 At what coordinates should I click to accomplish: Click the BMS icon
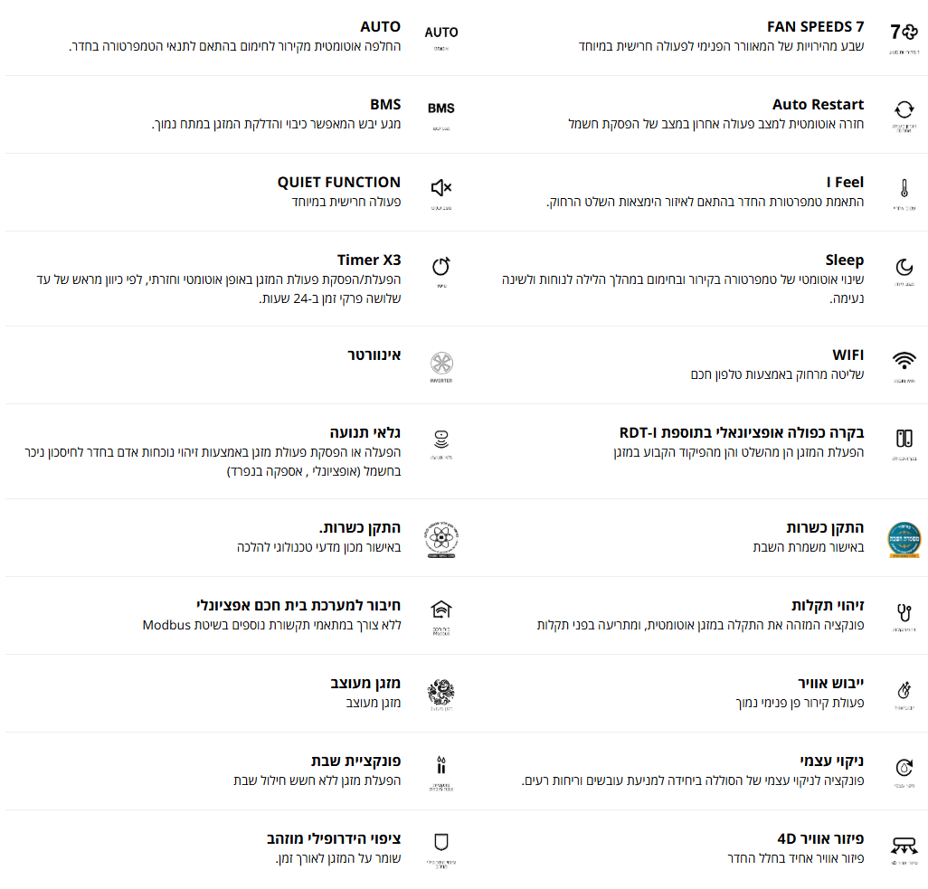click(440, 109)
